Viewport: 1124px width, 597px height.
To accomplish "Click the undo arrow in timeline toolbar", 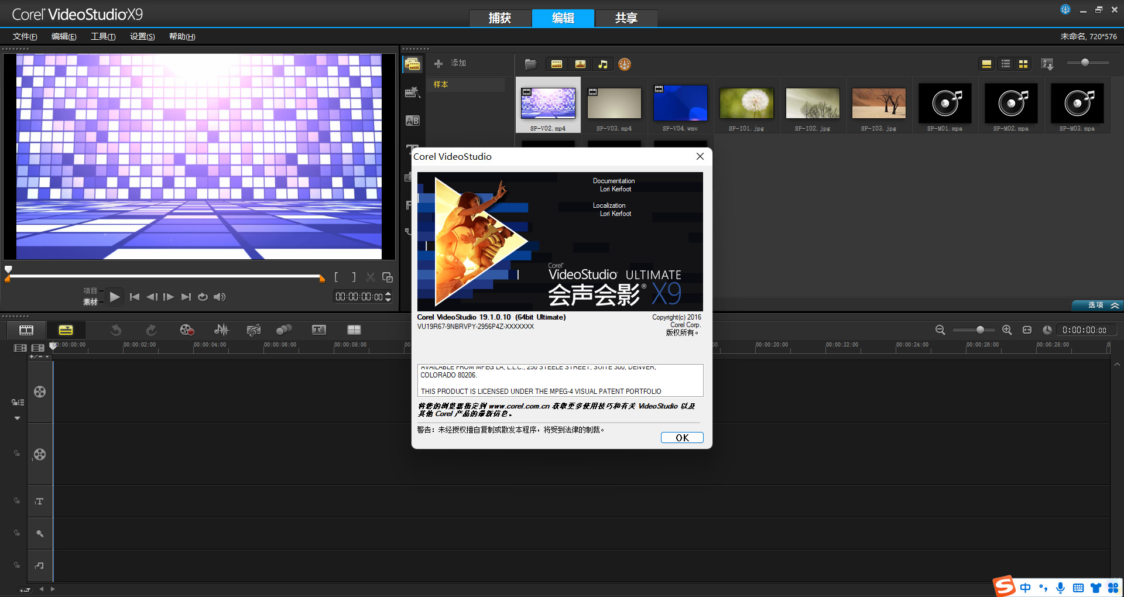I will tap(116, 330).
